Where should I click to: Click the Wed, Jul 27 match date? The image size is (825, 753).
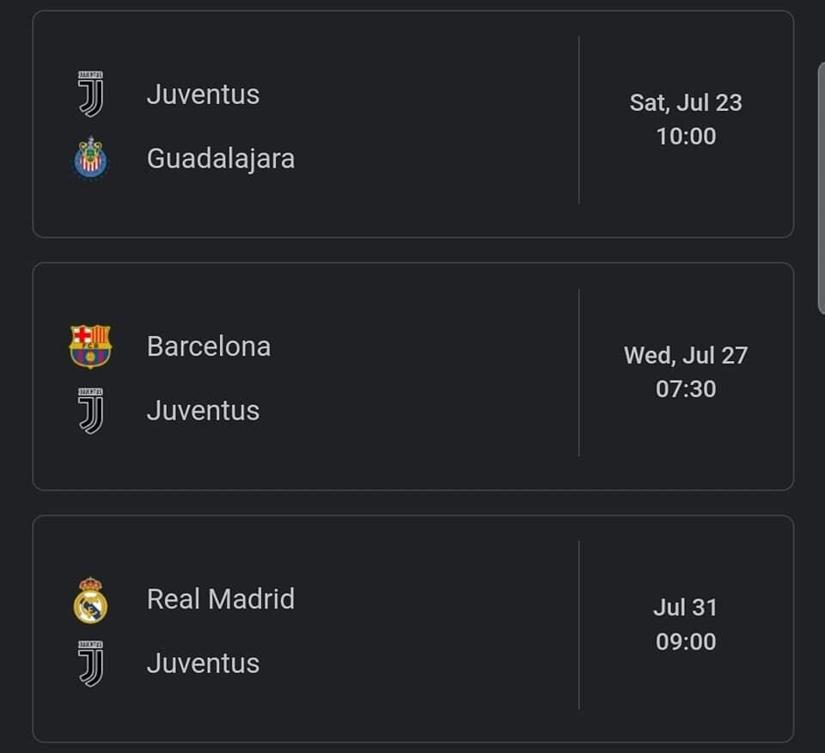tap(685, 355)
